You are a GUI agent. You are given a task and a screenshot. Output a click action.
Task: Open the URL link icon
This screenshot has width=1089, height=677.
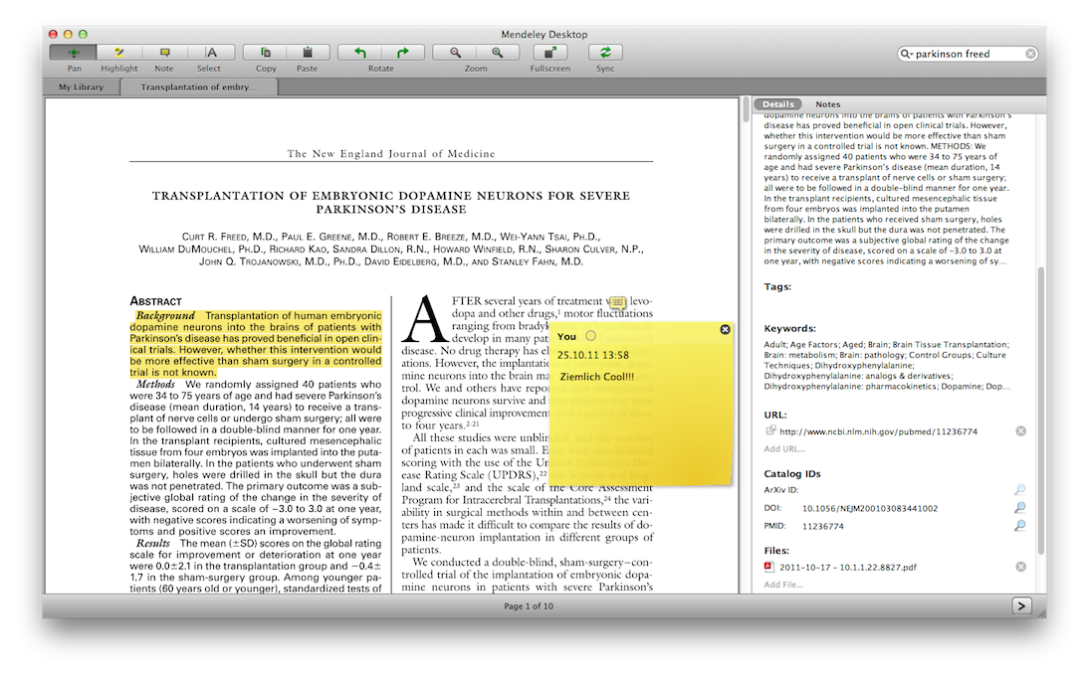770,430
